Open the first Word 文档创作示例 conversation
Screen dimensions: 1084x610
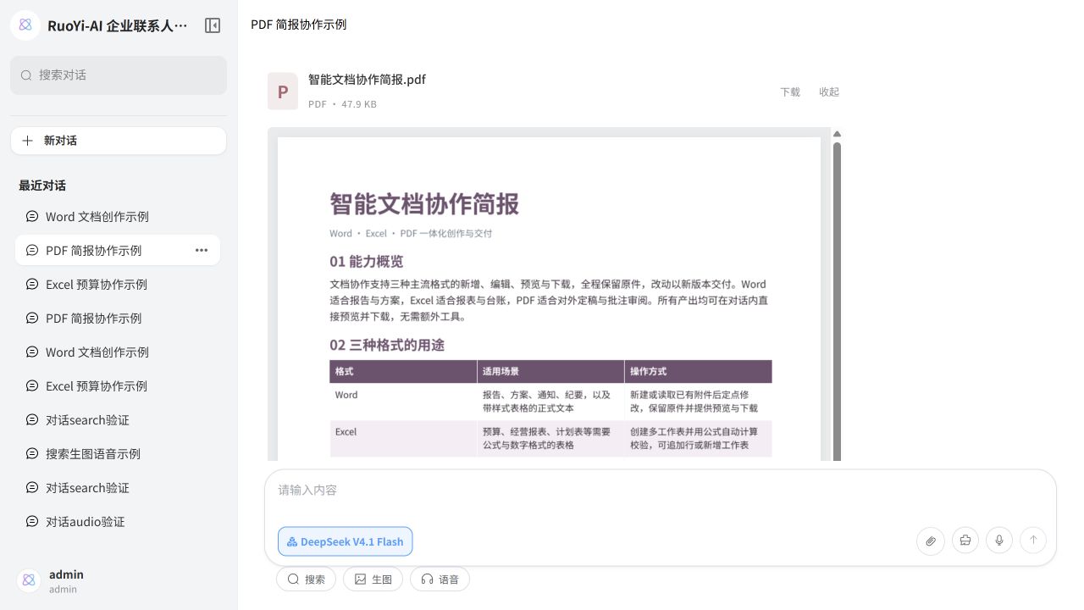click(118, 216)
